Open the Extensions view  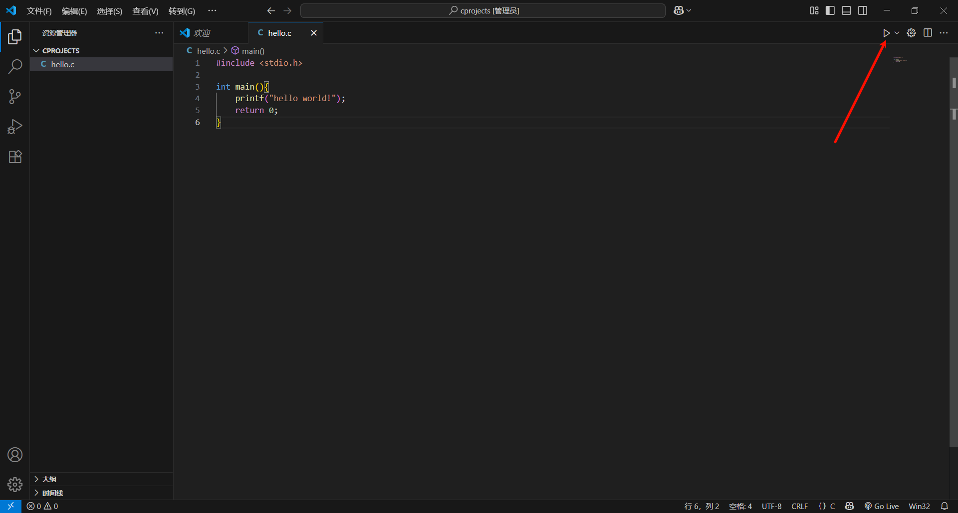[x=15, y=157]
